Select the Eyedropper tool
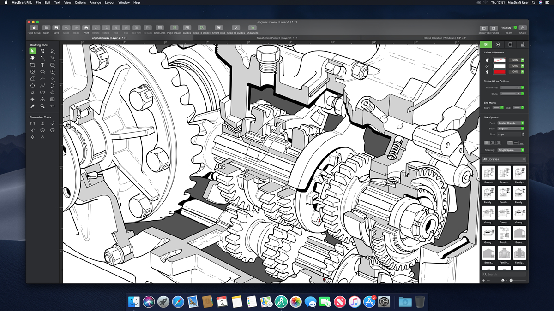 tap(32, 106)
